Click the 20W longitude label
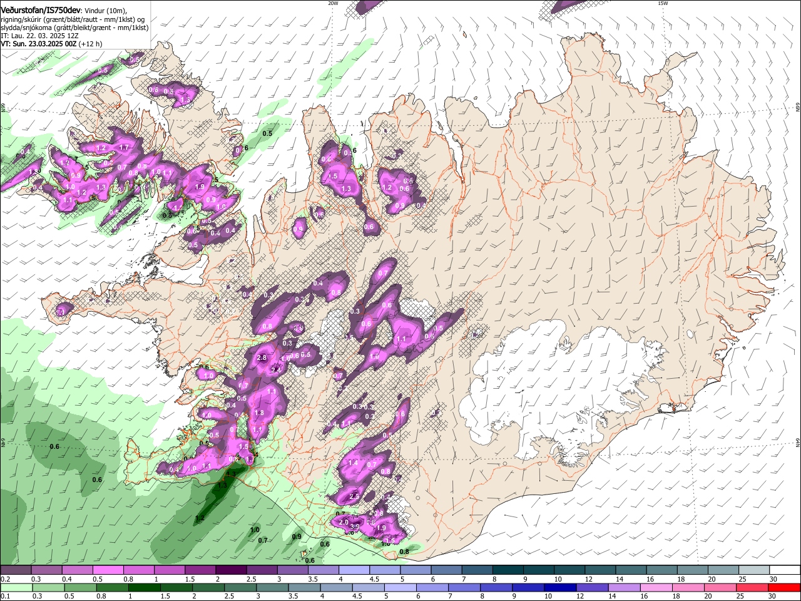The width and height of the screenshot is (801, 601). [333, 3]
